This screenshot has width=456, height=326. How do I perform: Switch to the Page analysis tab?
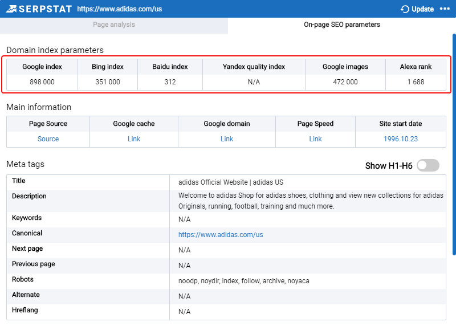click(114, 25)
